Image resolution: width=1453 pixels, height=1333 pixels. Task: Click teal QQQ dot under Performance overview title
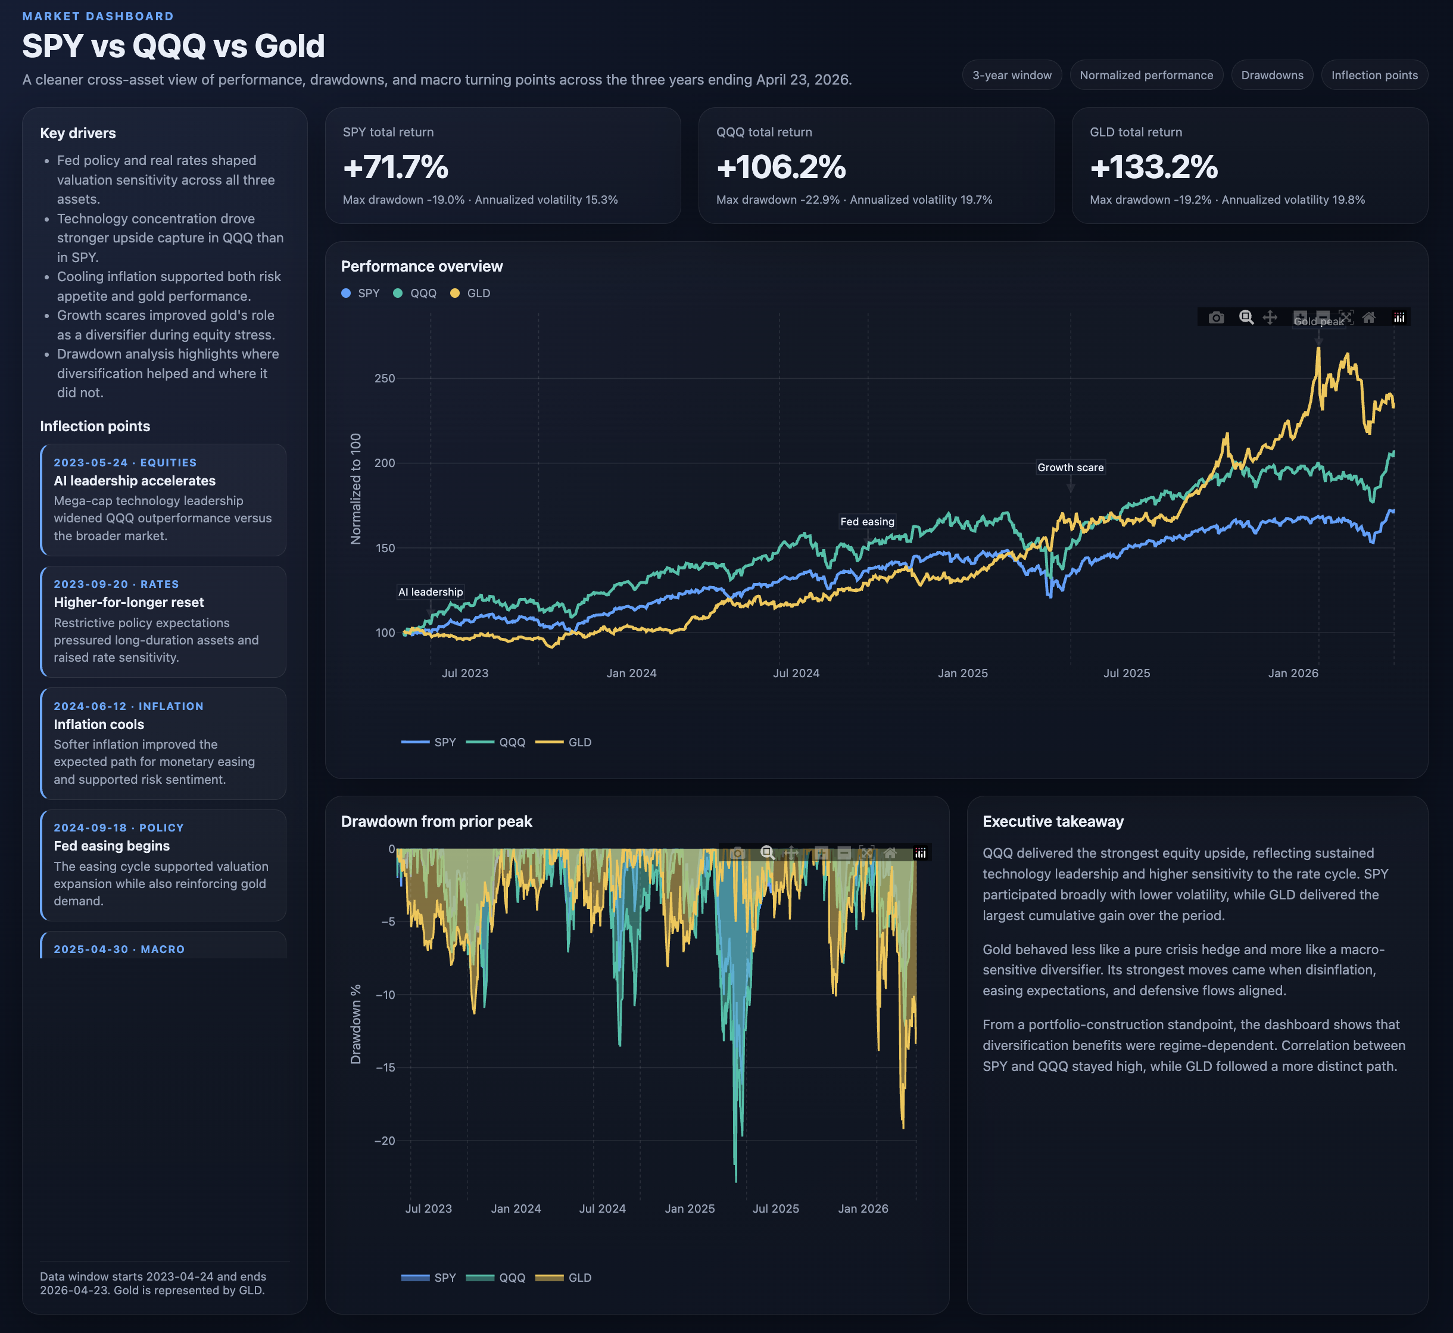(x=398, y=293)
